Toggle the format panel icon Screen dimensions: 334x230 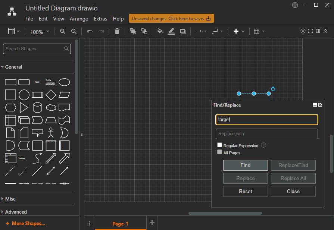318,31
